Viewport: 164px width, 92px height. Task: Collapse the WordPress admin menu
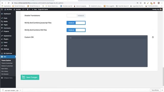tap(7, 78)
